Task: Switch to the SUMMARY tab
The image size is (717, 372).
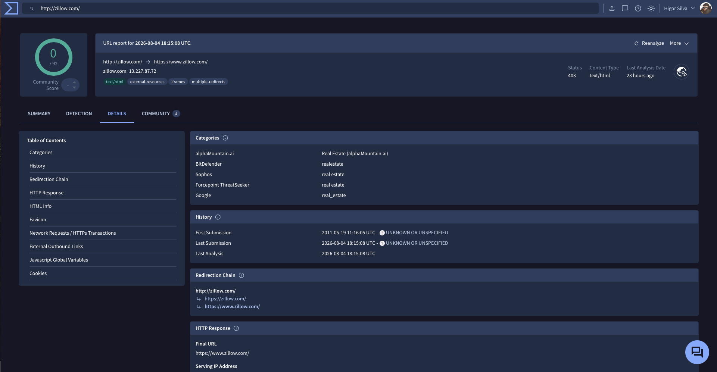Action: click(x=39, y=114)
